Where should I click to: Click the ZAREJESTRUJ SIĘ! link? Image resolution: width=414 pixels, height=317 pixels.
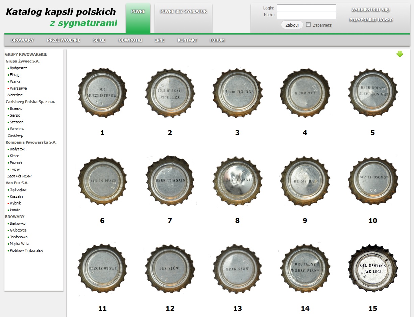click(371, 10)
